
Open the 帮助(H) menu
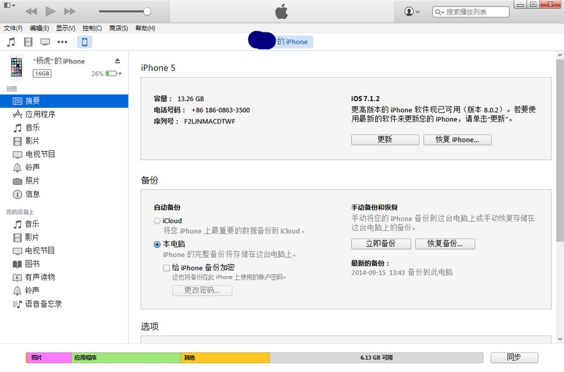145,28
